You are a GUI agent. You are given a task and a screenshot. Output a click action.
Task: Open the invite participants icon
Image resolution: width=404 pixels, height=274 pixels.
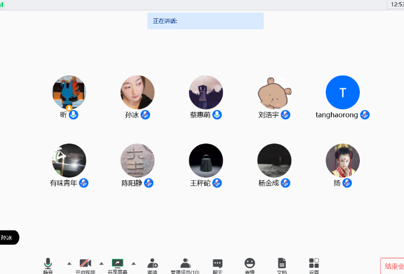tap(152, 264)
